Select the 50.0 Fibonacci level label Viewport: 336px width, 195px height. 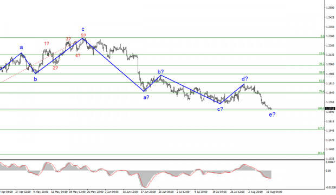click(x=322, y=72)
